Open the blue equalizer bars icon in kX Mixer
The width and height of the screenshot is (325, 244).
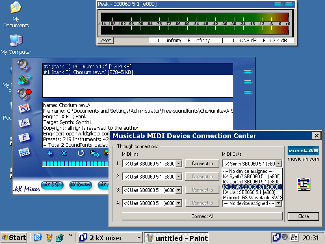tap(24, 152)
